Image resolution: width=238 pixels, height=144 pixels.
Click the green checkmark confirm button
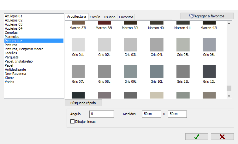pos(197,136)
